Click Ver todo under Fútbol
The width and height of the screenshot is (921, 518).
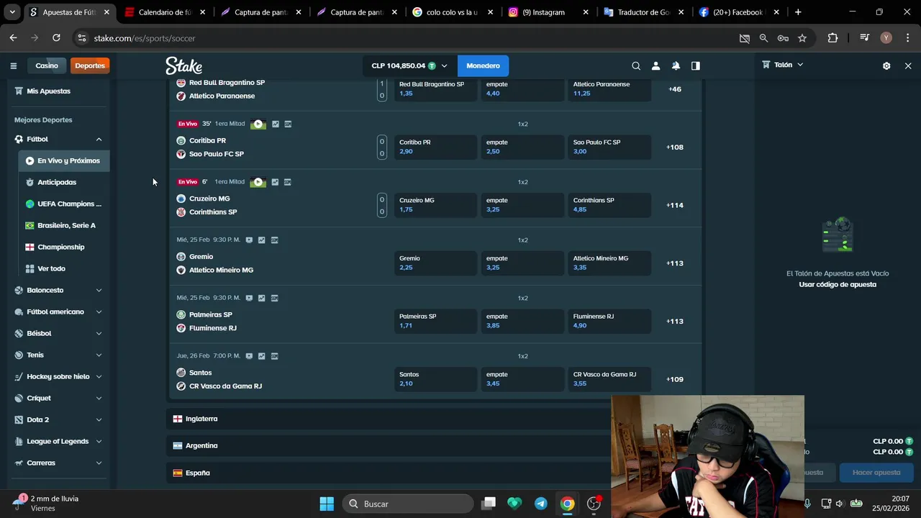tap(51, 268)
